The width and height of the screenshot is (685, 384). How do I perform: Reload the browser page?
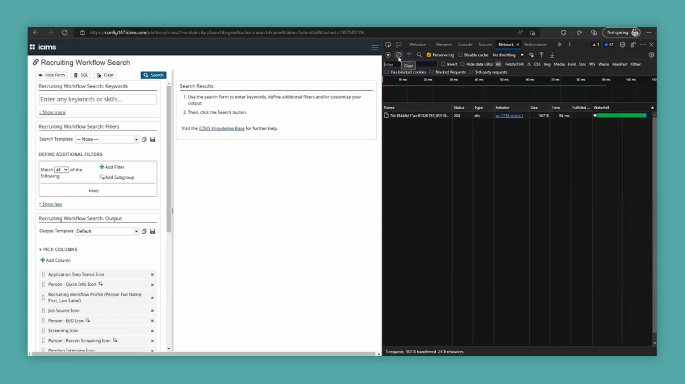pos(65,32)
